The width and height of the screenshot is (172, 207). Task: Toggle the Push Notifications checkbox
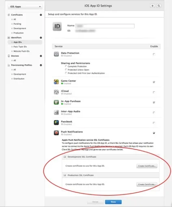pos(154,133)
